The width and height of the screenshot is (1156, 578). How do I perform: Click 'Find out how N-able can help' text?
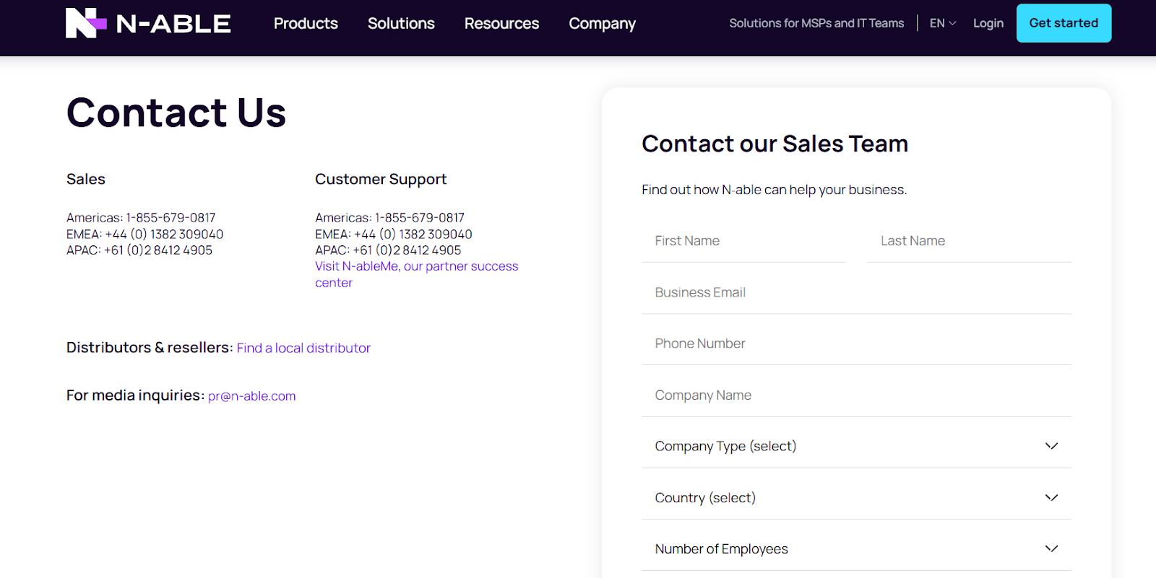coord(774,190)
